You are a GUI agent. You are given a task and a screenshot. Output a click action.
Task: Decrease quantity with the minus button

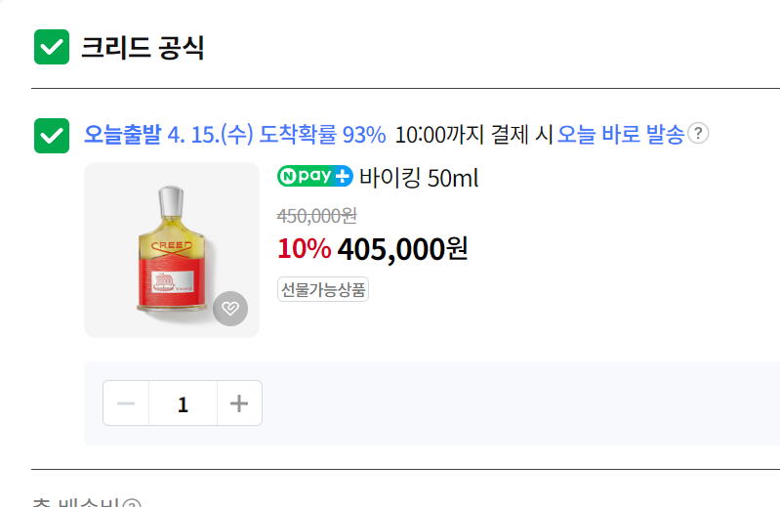click(x=126, y=403)
